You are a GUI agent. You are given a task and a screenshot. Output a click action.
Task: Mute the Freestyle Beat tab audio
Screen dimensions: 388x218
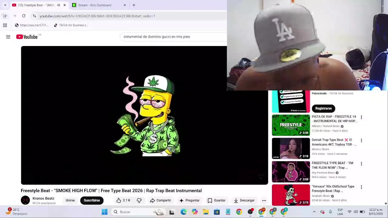point(59,5)
